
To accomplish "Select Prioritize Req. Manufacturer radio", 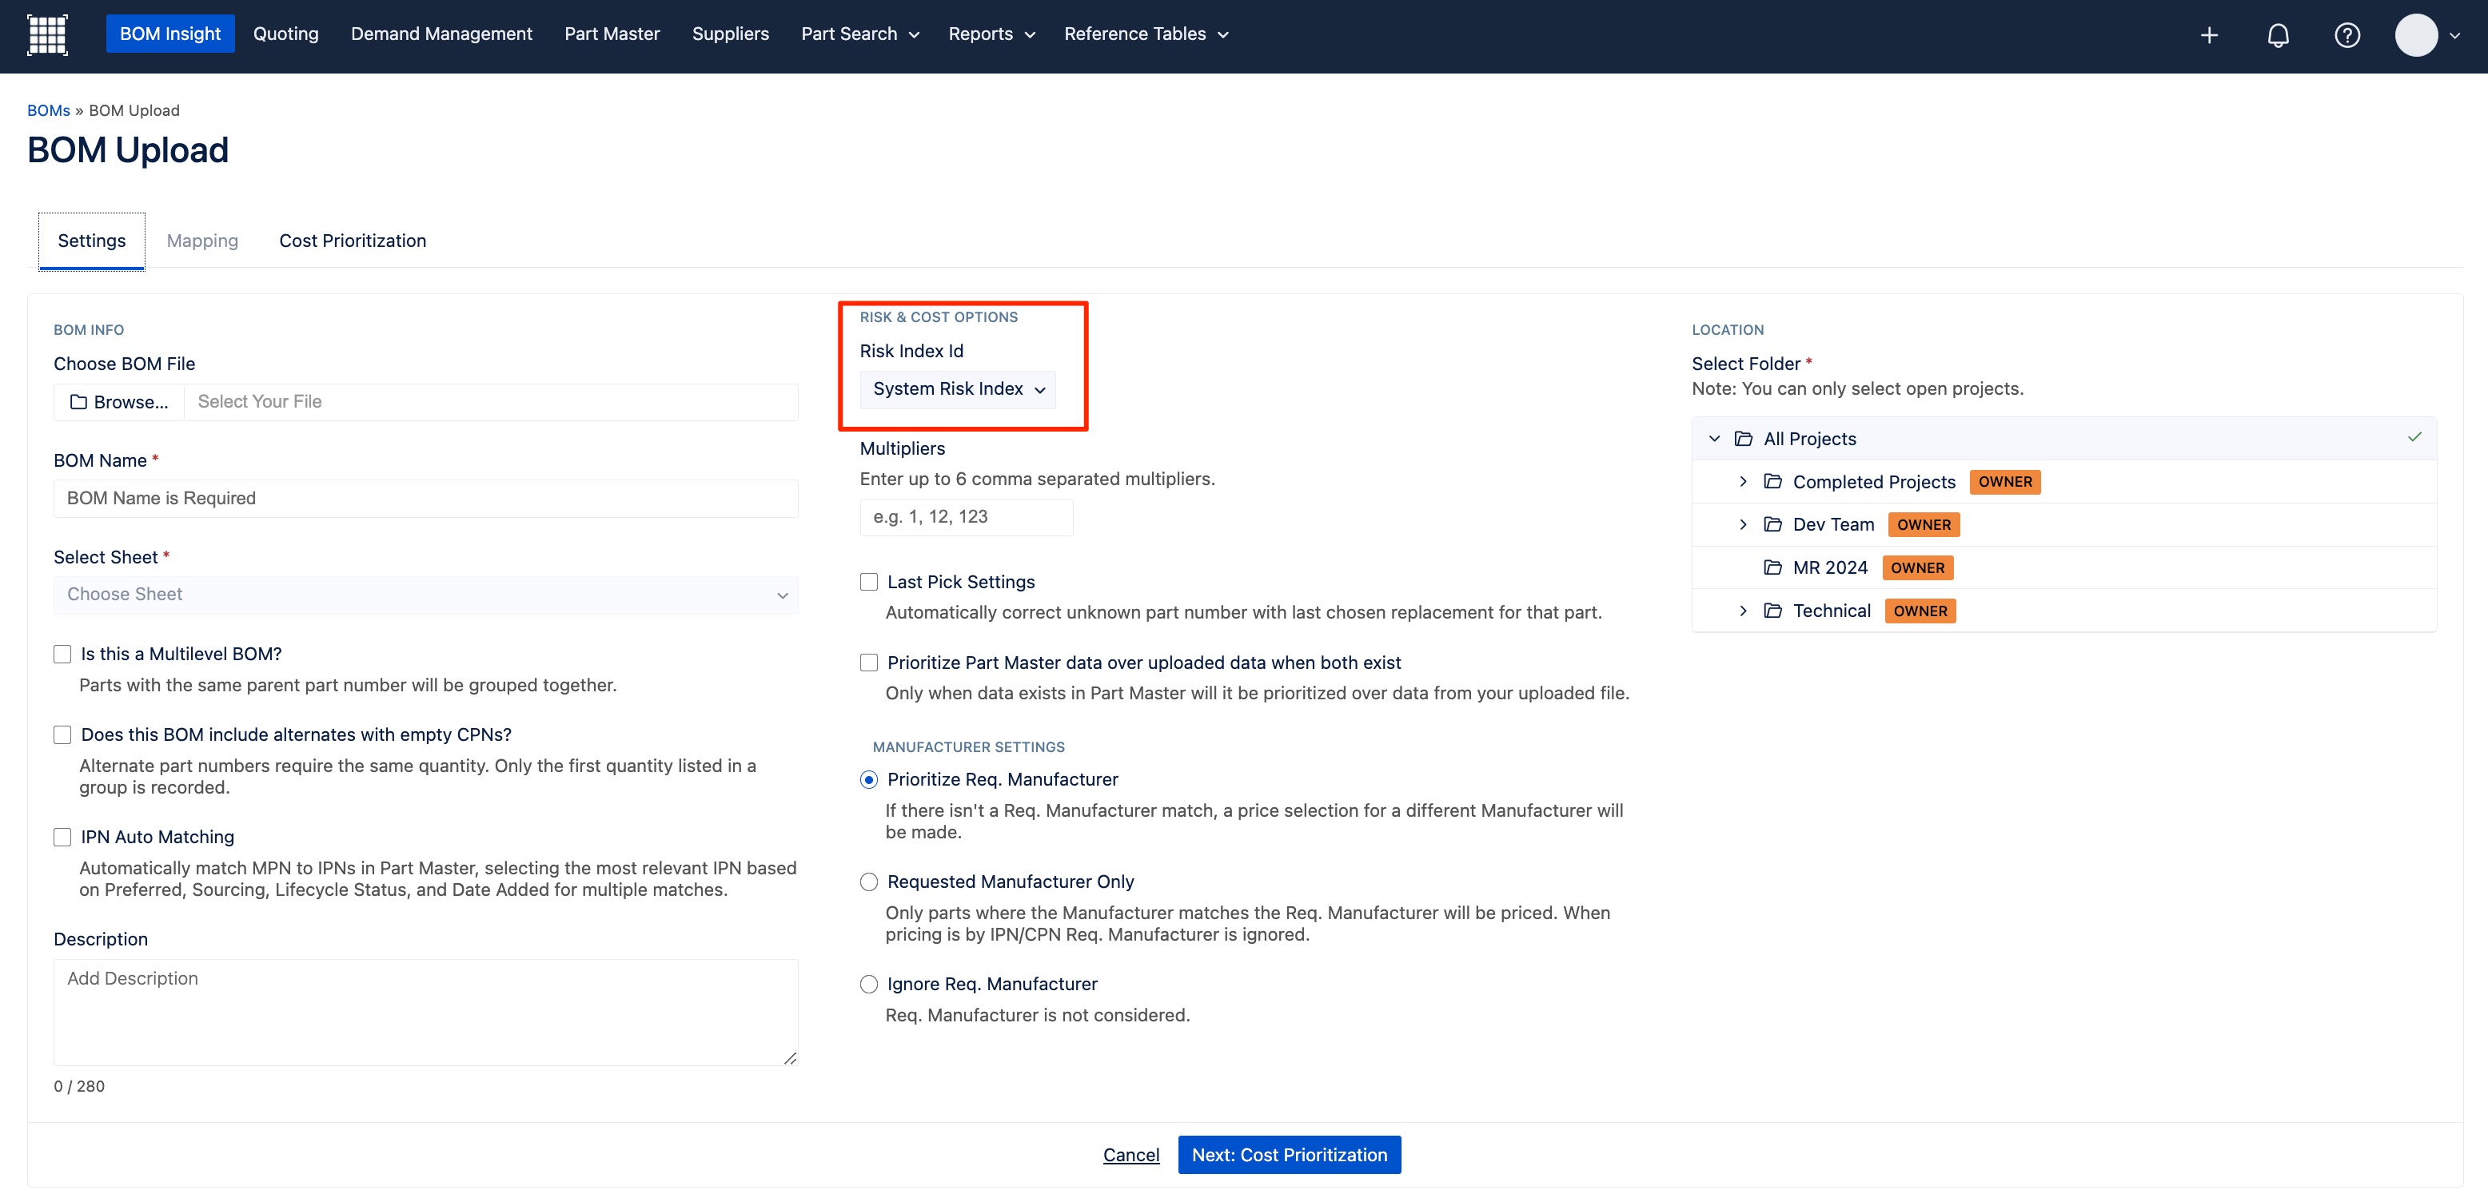I will point(869,779).
